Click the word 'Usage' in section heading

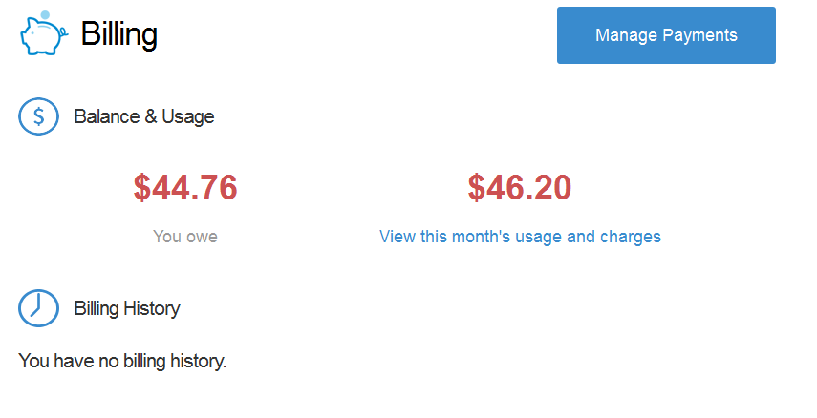point(188,116)
